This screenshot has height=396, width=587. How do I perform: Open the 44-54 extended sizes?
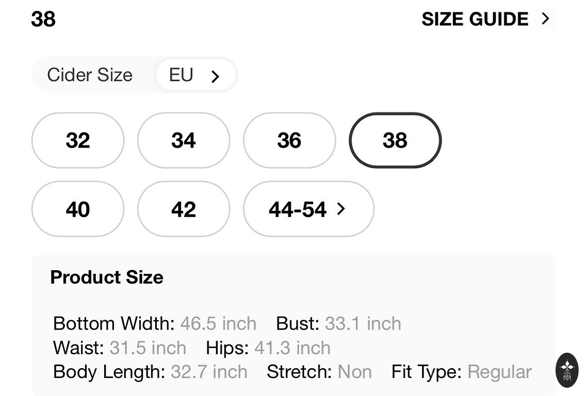tap(298, 209)
